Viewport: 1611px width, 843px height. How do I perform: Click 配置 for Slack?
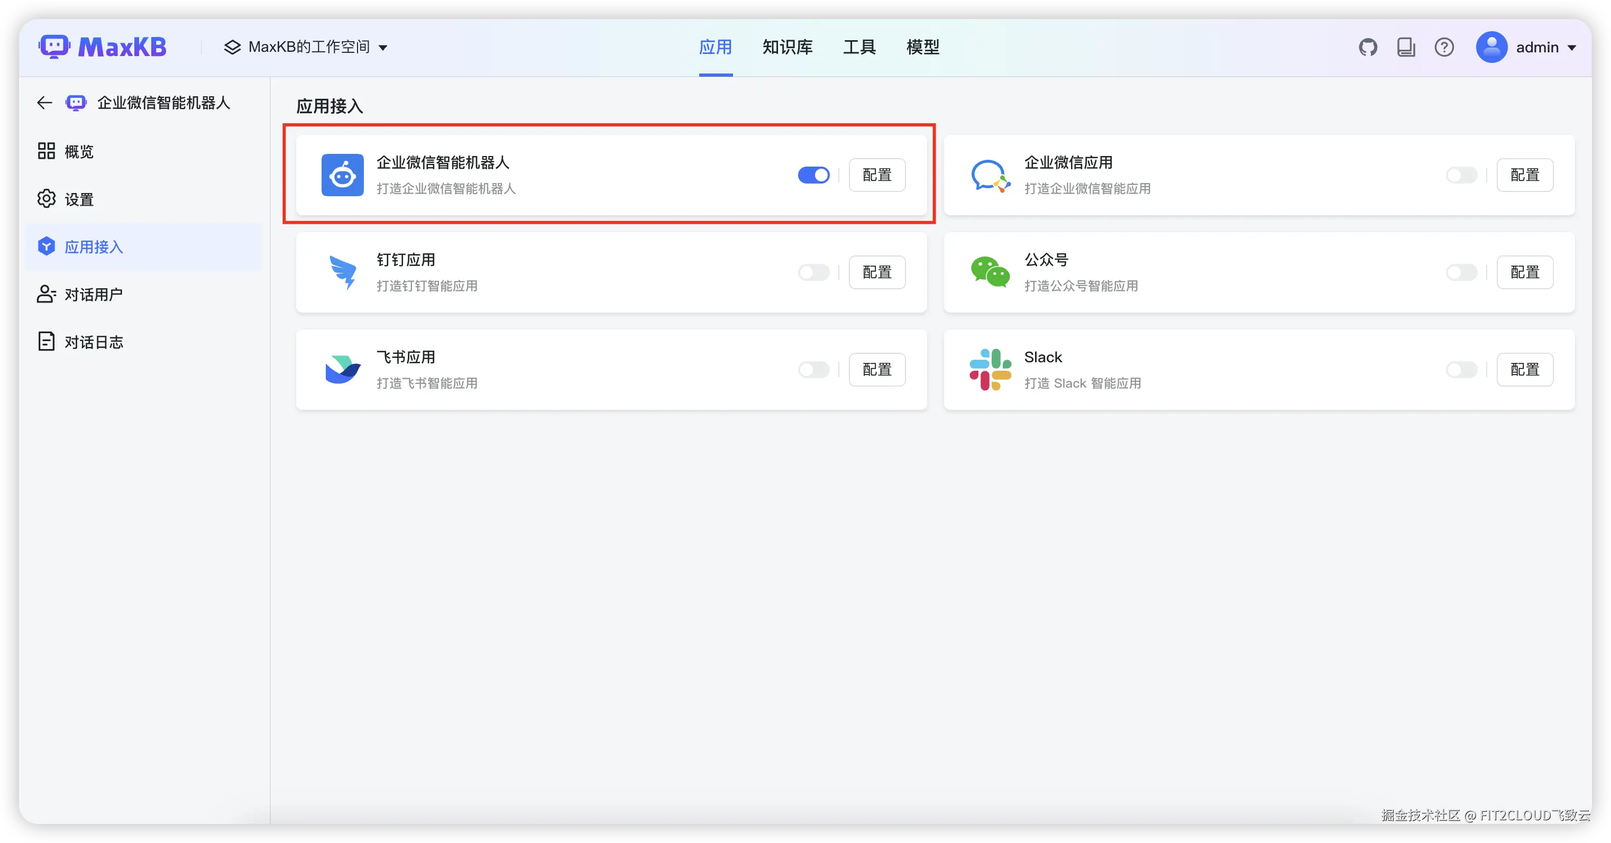coord(1525,370)
